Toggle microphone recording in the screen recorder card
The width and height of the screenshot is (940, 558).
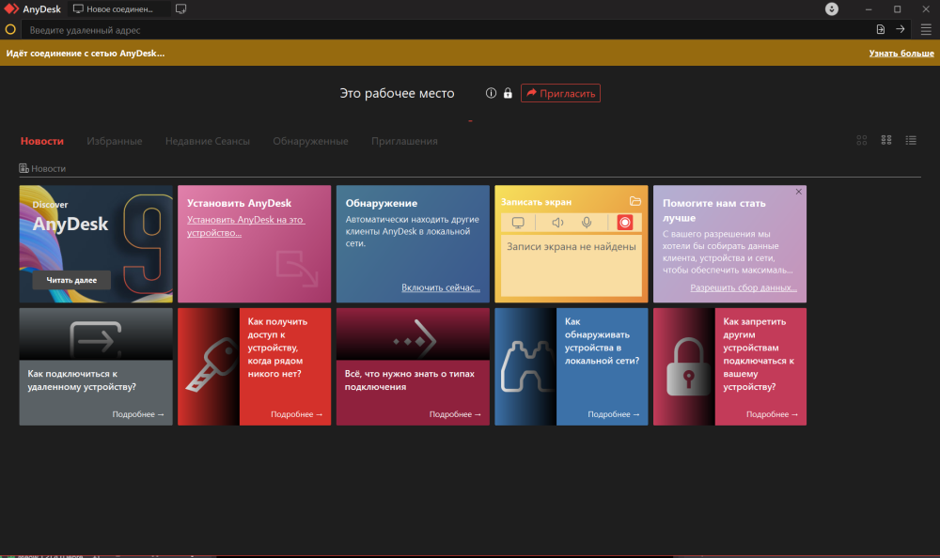tap(587, 223)
